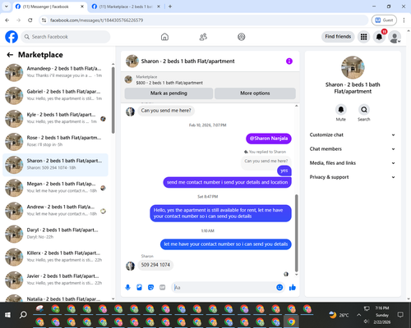Click the chat messages scrollbar

tap(296, 232)
